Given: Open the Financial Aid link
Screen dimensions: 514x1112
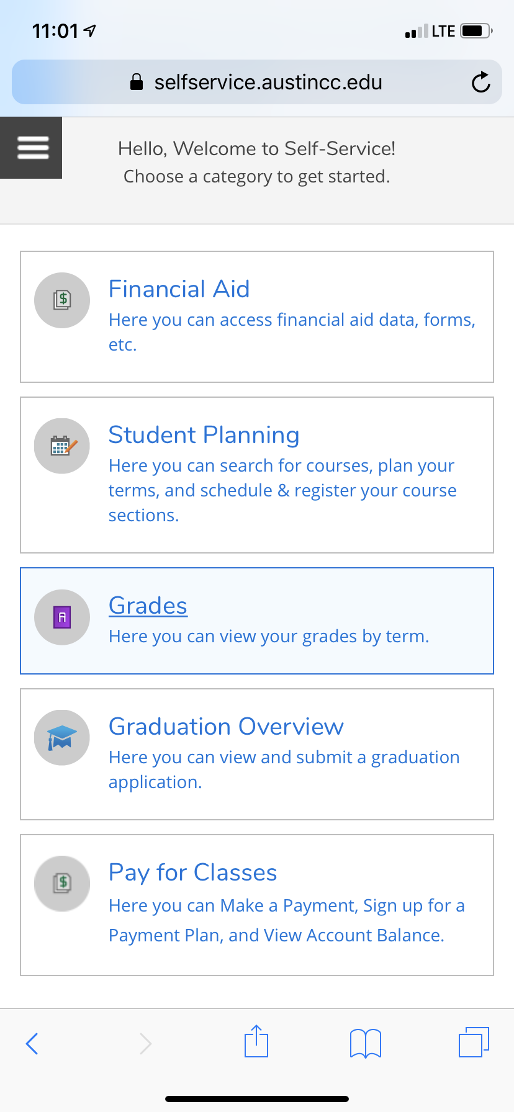Looking at the screenshot, I should (x=179, y=289).
